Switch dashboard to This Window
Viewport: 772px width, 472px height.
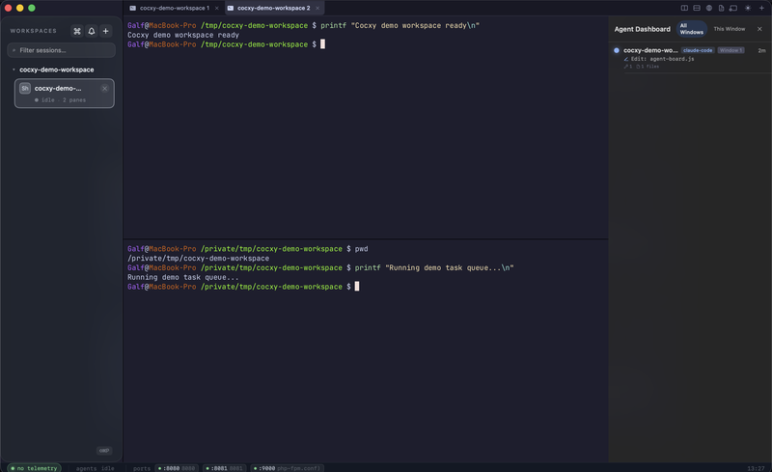[x=729, y=29]
